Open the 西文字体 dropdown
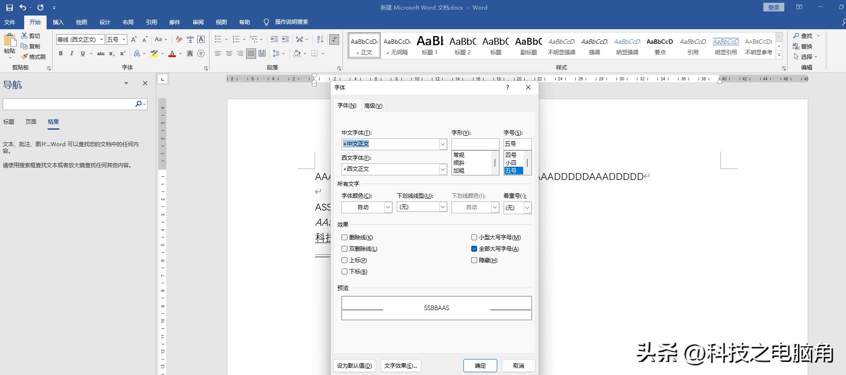Image resolution: width=846 pixels, height=375 pixels. click(443, 169)
